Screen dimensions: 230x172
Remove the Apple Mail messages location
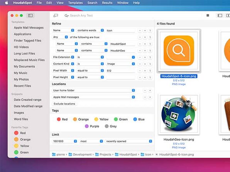(145, 97)
